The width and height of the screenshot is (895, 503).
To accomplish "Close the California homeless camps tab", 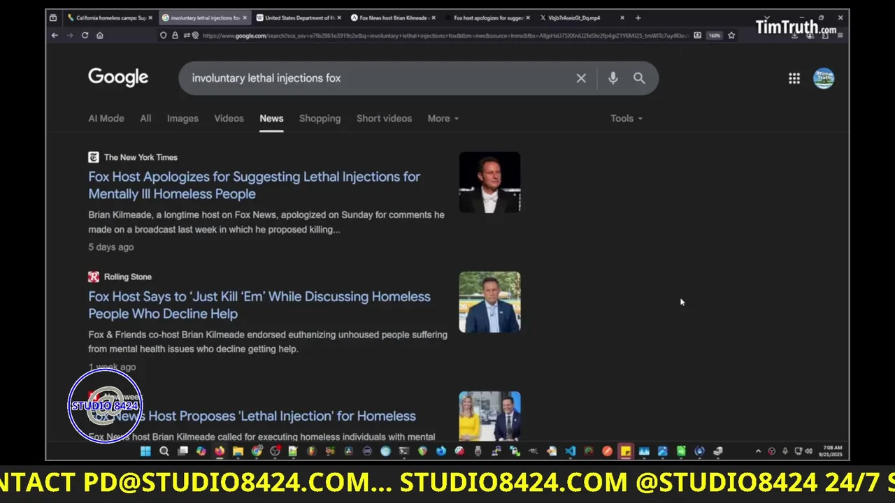I will click(x=150, y=17).
